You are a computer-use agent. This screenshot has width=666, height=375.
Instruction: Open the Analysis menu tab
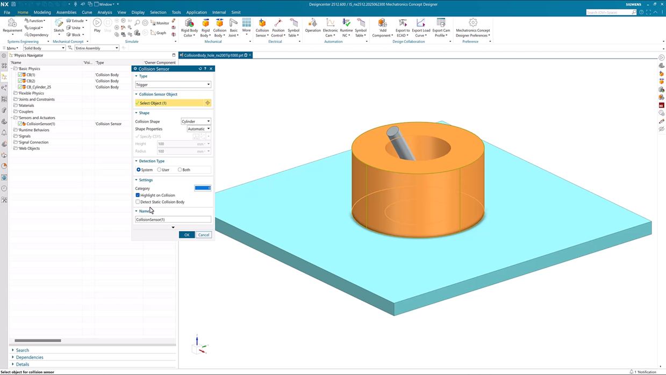pos(104,12)
